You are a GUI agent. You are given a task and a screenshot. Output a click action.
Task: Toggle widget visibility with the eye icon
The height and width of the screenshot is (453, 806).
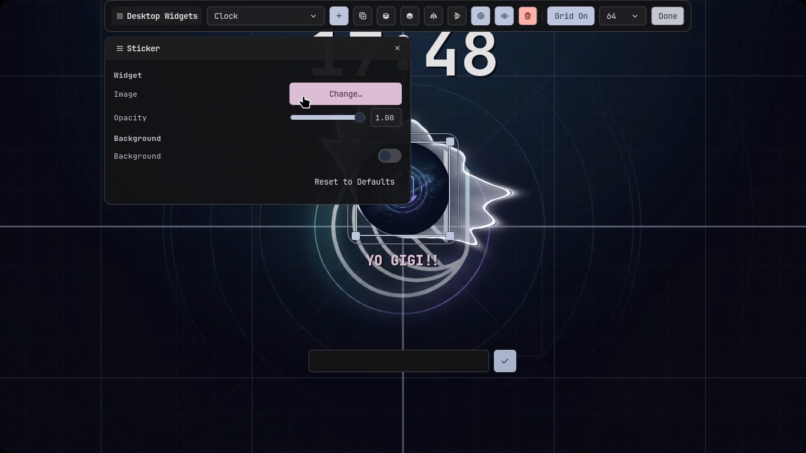coord(504,16)
